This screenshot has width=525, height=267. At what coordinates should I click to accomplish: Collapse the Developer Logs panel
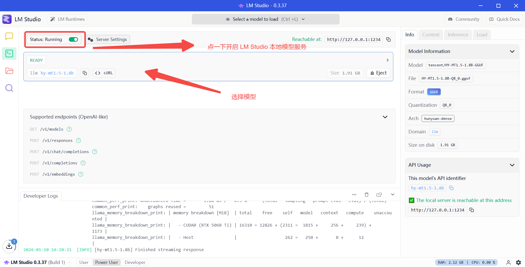tap(393, 195)
